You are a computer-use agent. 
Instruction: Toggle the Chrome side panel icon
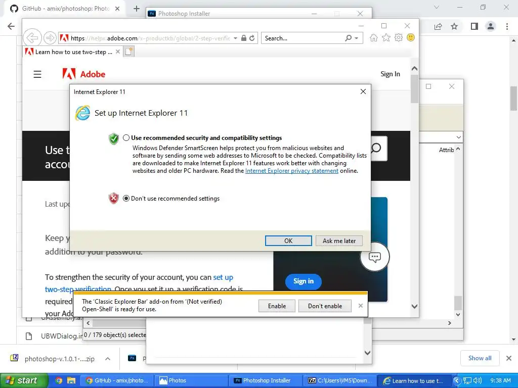pyautogui.click(x=474, y=26)
